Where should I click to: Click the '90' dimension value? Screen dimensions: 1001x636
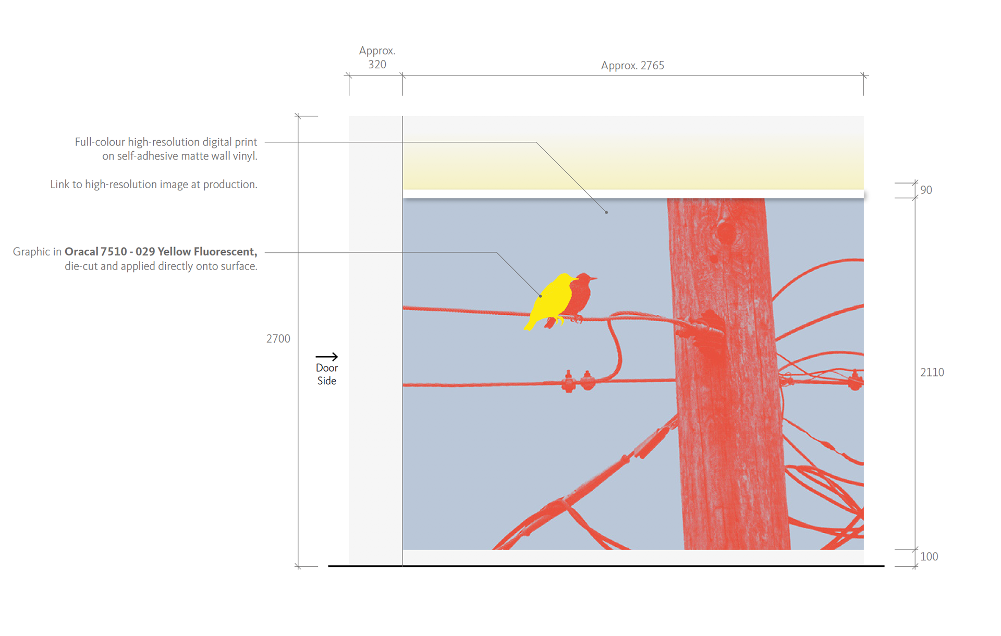926,190
